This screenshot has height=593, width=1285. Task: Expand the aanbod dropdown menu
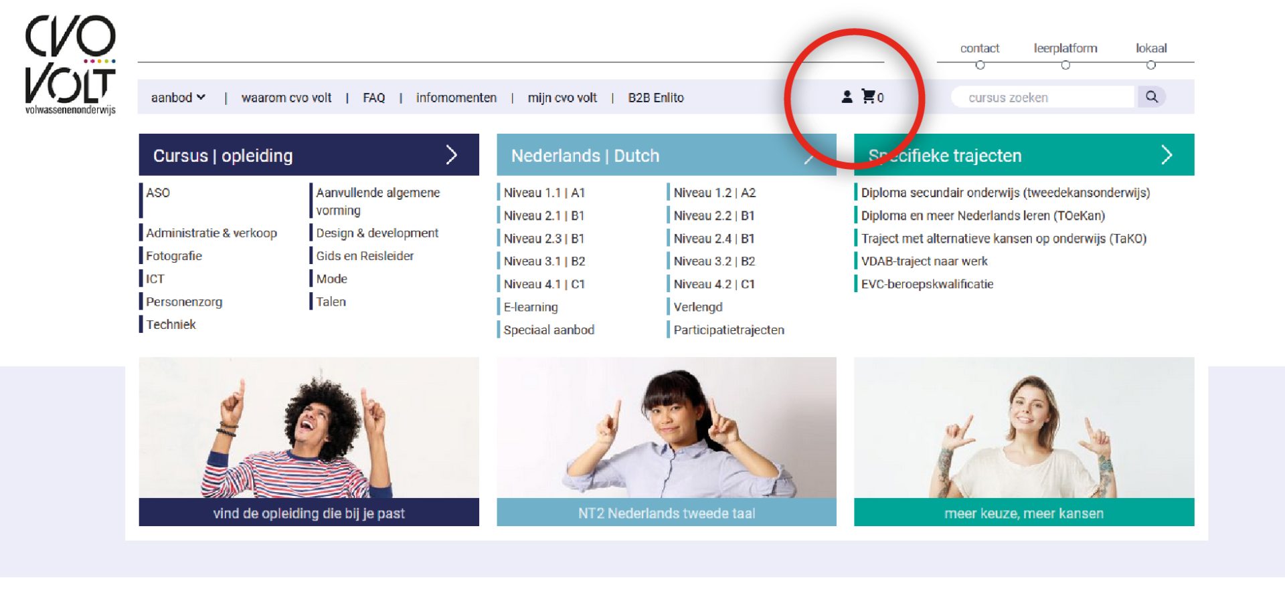[178, 98]
